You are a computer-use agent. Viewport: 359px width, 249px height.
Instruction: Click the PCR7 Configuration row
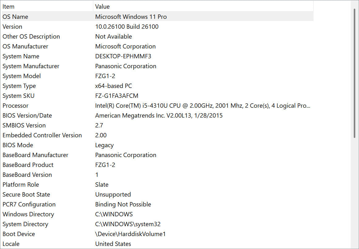(29, 204)
